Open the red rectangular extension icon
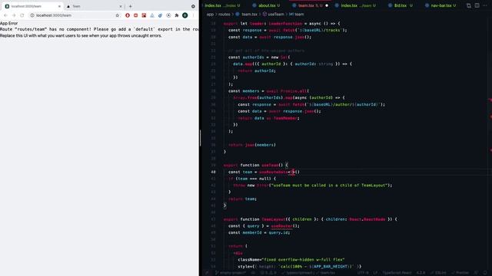 click(x=135, y=15)
